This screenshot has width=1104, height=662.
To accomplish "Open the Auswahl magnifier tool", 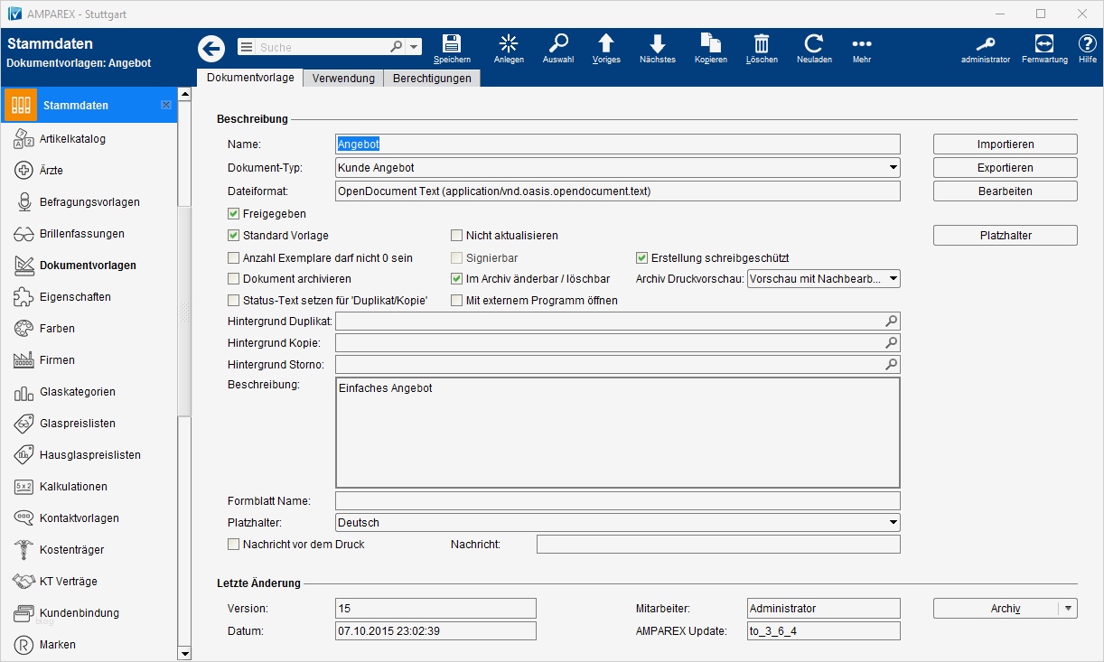I will pos(558,48).
